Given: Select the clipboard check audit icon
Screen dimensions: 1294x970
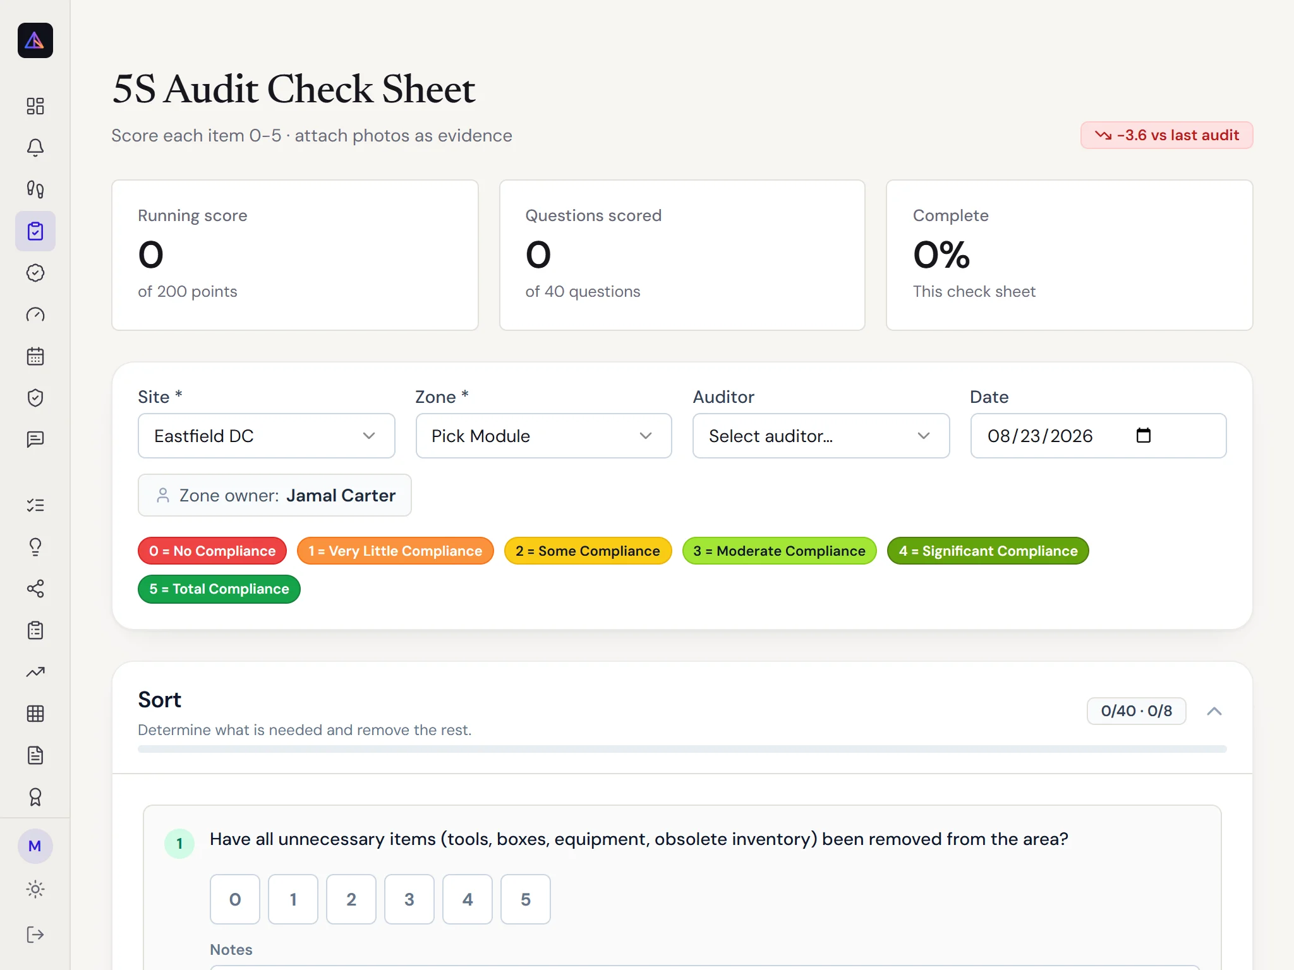Looking at the screenshot, I should tap(35, 231).
